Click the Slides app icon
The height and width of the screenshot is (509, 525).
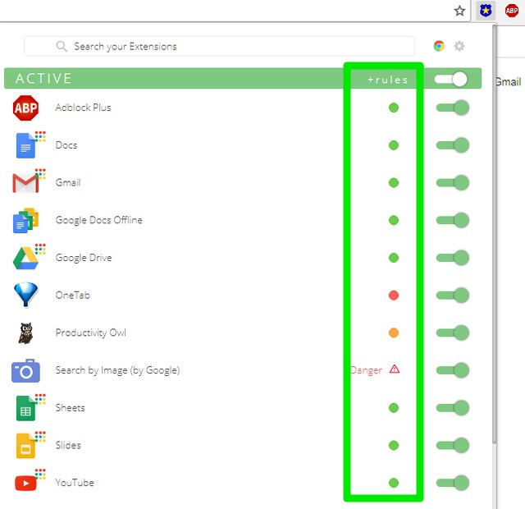click(x=25, y=446)
